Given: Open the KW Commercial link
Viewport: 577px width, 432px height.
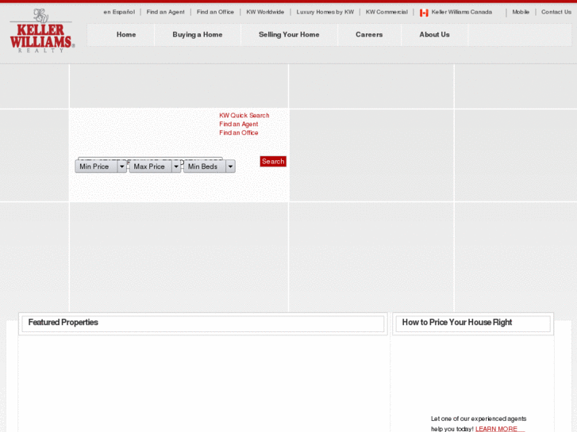Looking at the screenshot, I should [387, 12].
